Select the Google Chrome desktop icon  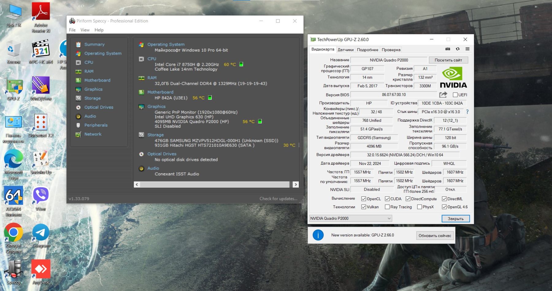coord(13,238)
